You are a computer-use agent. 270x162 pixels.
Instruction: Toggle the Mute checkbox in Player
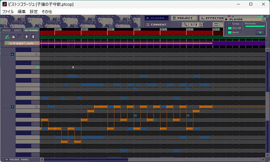pos(229,32)
